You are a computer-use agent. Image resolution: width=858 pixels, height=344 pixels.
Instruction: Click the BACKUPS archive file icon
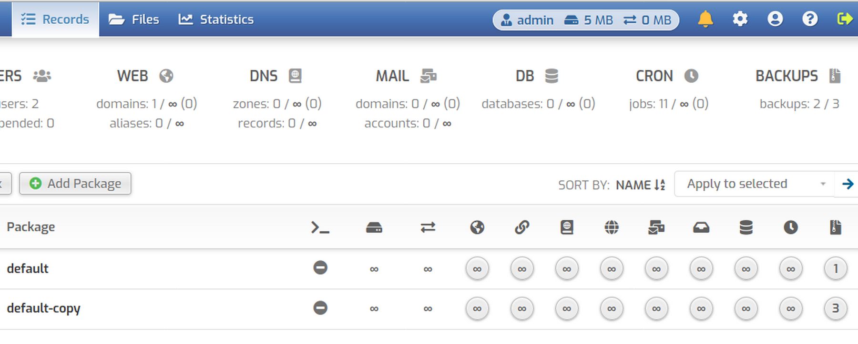(835, 76)
